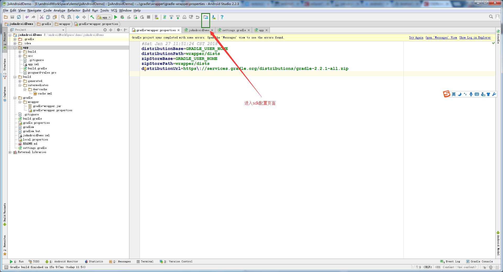The width and height of the screenshot is (503, 272).
Task: Click the CRLF line separator status item
Action: [x=428, y=267]
